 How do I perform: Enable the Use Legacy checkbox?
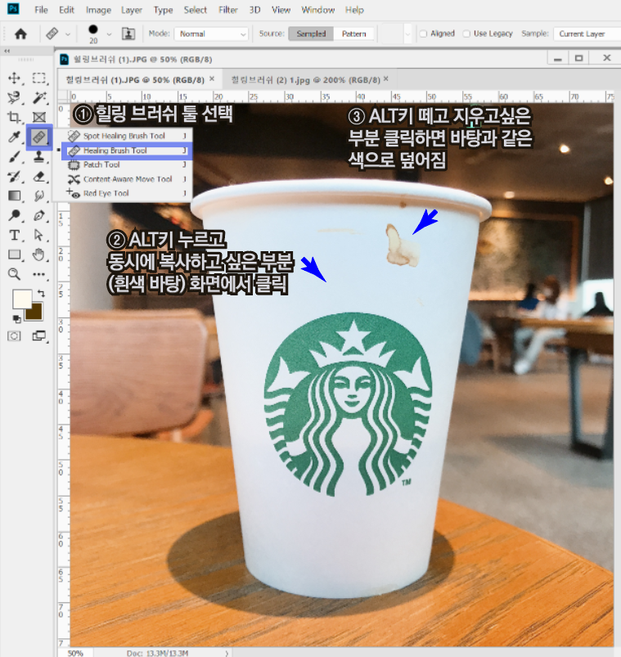(x=466, y=34)
